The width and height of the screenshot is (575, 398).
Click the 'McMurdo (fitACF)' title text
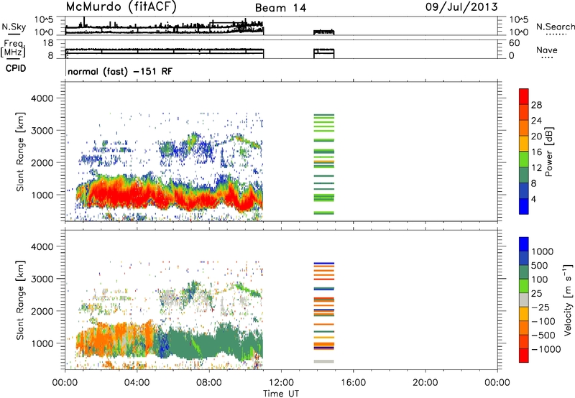coord(121,7)
